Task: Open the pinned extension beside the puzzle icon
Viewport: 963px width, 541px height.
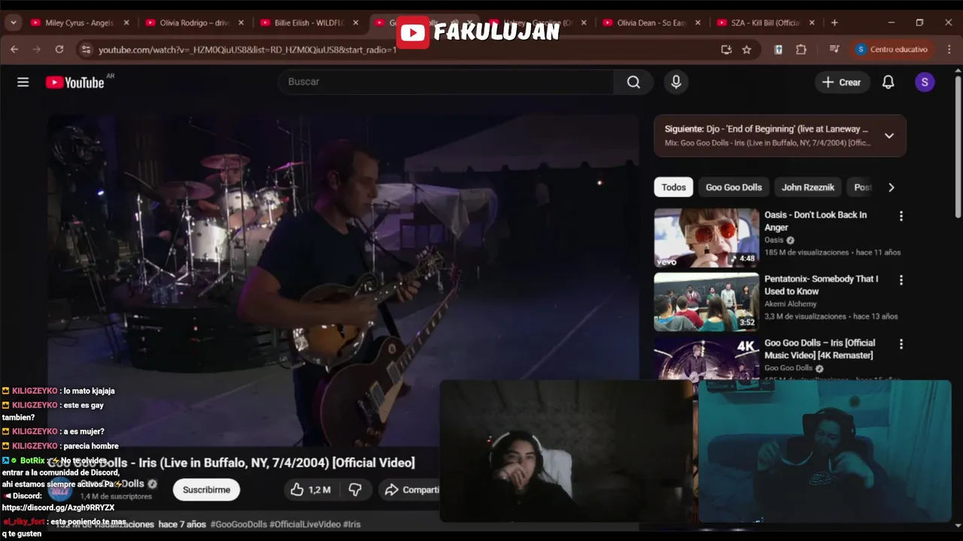Action: 778,50
